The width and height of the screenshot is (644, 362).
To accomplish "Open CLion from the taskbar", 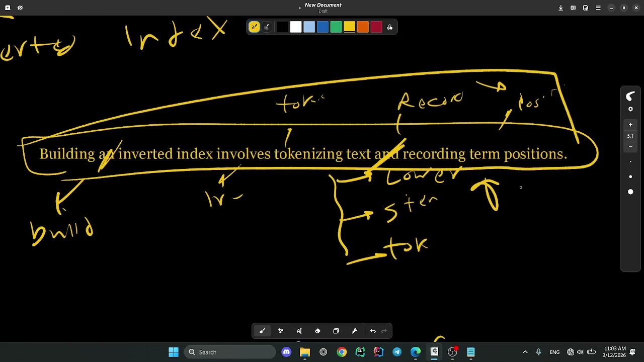I will tap(360, 352).
